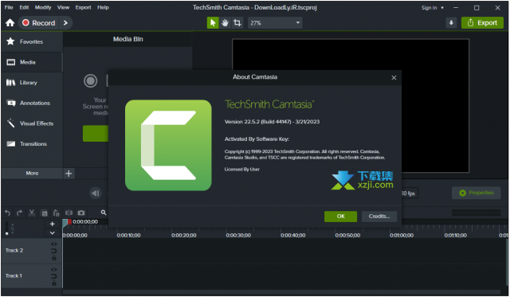The height and width of the screenshot is (297, 510).
Task: Copy selection with the copy icon
Action: (x=45, y=213)
